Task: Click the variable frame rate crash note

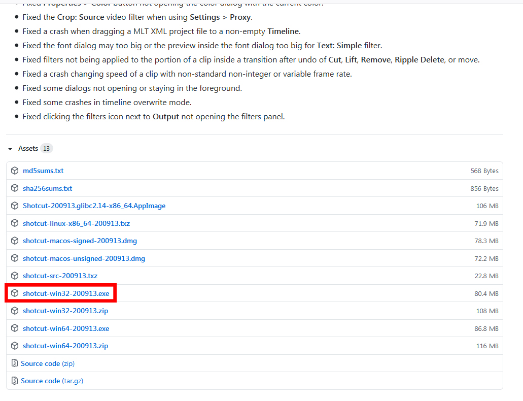Action: (187, 74)
